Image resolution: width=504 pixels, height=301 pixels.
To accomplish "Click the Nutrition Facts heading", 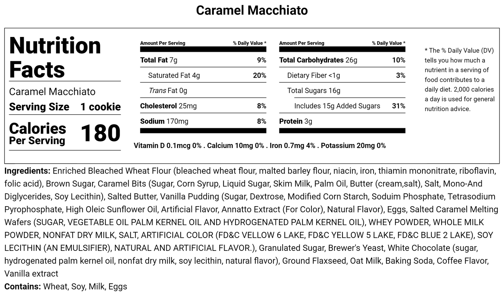I will tap(55, 57).
